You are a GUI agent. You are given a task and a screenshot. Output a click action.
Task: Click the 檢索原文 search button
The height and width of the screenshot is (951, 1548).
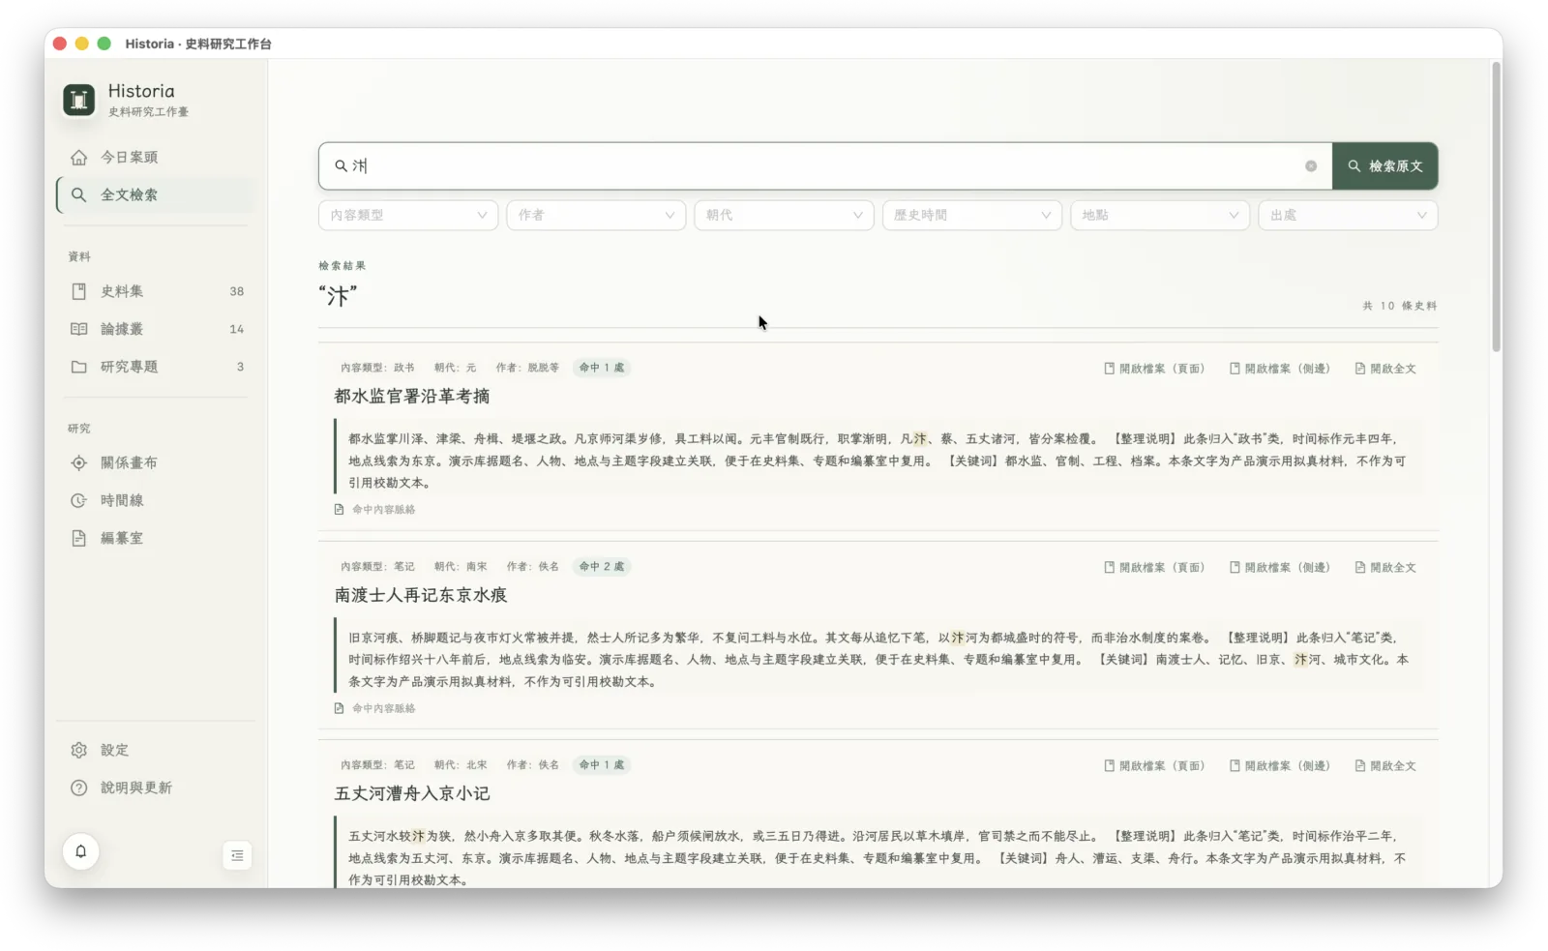(1384, 166)
